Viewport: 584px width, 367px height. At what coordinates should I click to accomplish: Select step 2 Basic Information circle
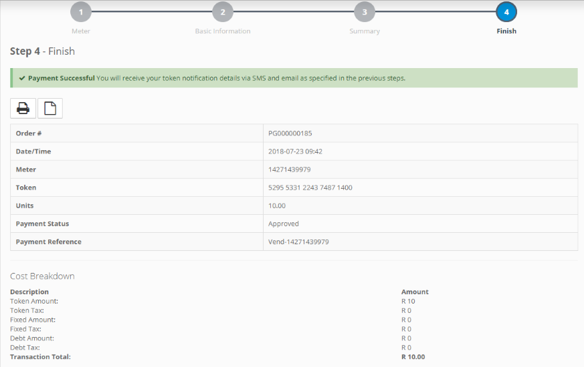[x=223, y=12]
